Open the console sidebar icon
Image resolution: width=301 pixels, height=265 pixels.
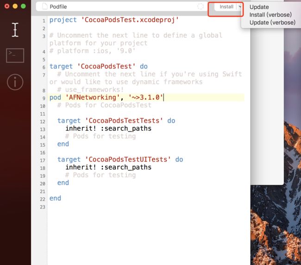pyautogui.click(x=15, y=56)
